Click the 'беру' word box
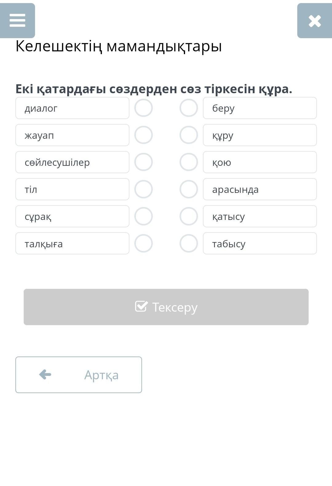The image size is (332, 486). click(x=260, y=108)
